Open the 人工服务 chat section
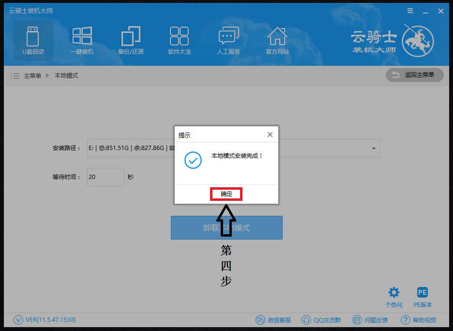The height and width of the screenshot is (331, 453). pos(228,41)
